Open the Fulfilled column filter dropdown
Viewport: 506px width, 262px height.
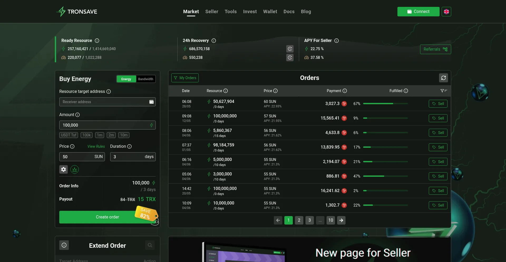point(444,91)
